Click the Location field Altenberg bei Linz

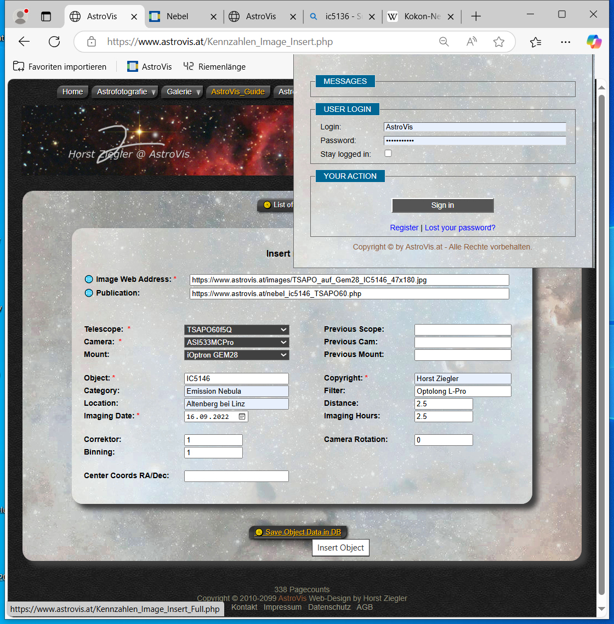click(x=236, y=404)
